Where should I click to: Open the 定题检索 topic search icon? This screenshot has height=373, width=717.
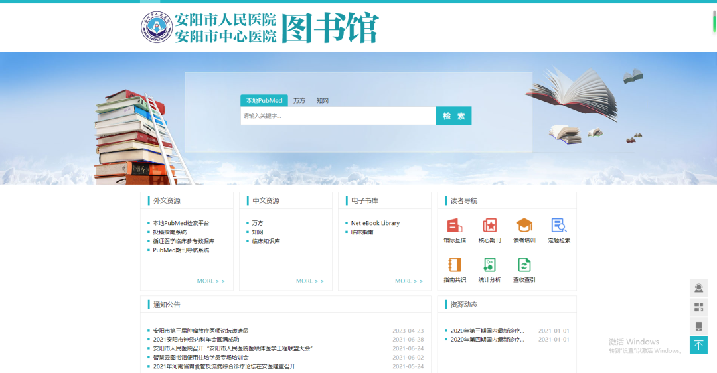click(558, 226)
